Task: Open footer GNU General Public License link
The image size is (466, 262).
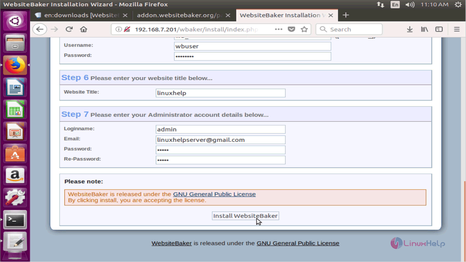Action: 298,243
